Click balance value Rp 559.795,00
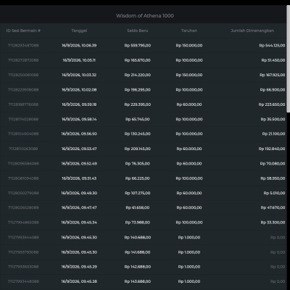 (x=138, y=46)
